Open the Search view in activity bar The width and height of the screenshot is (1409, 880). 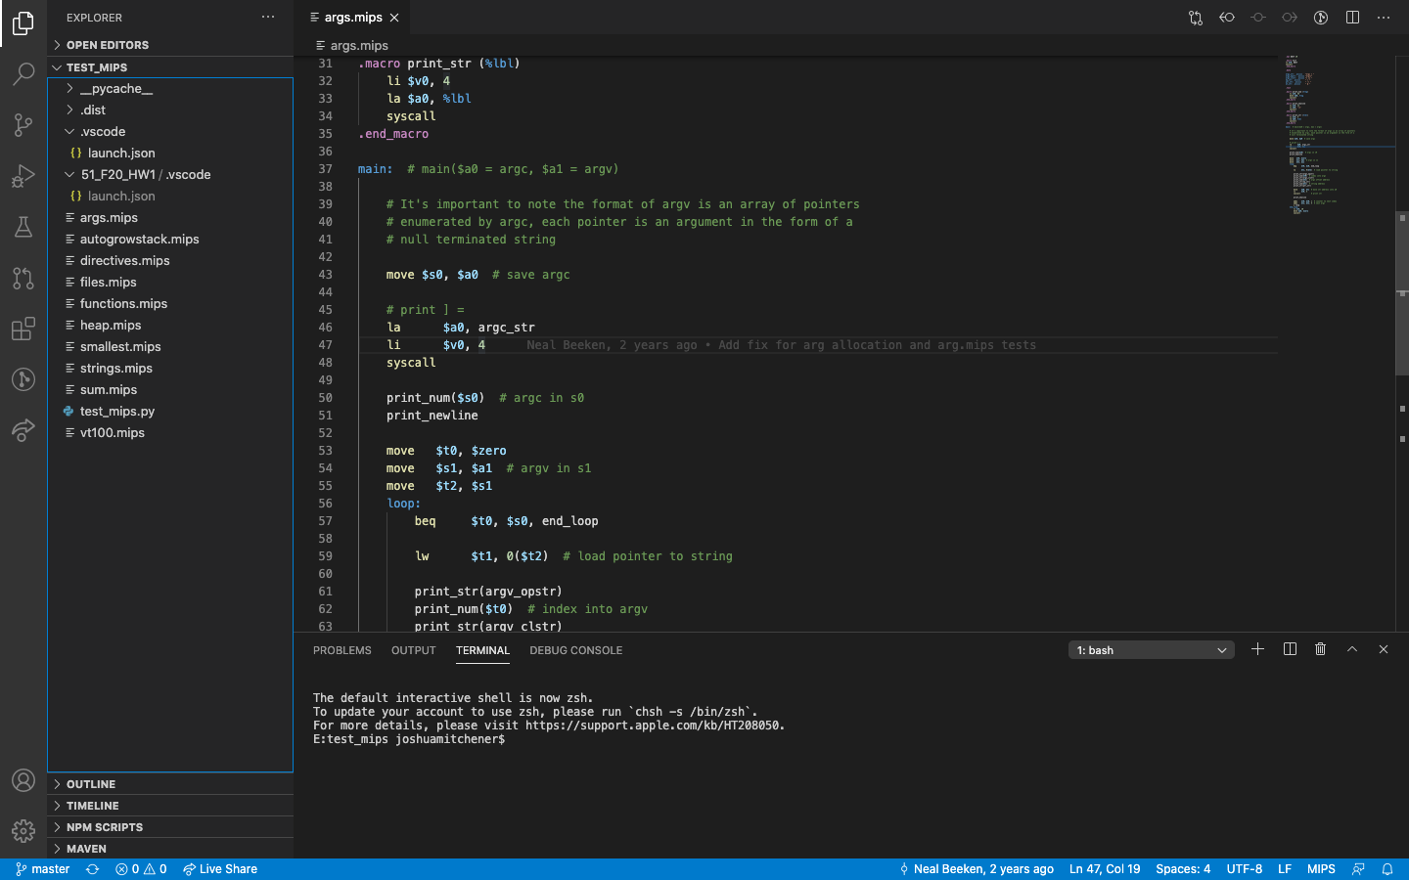click(23, 73)
